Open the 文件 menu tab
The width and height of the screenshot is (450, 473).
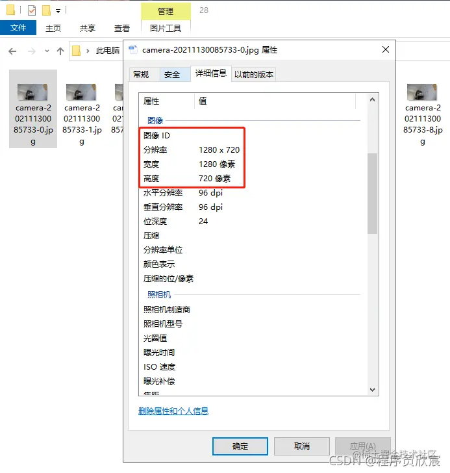click(18, 28)
